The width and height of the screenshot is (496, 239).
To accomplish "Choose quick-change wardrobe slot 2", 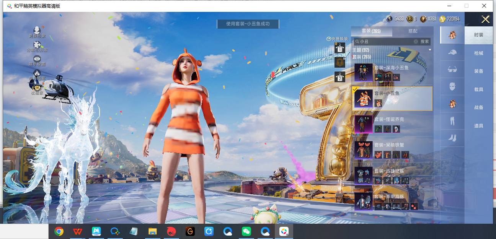I will tap(339, 77).
